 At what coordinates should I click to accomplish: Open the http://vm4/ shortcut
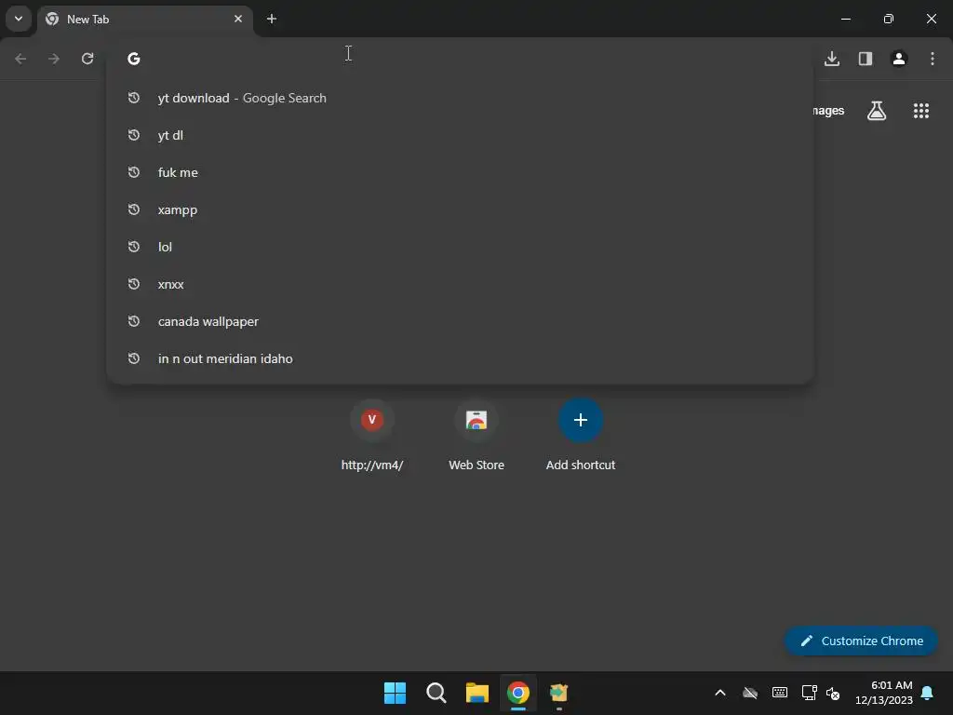tap(372, 436)
